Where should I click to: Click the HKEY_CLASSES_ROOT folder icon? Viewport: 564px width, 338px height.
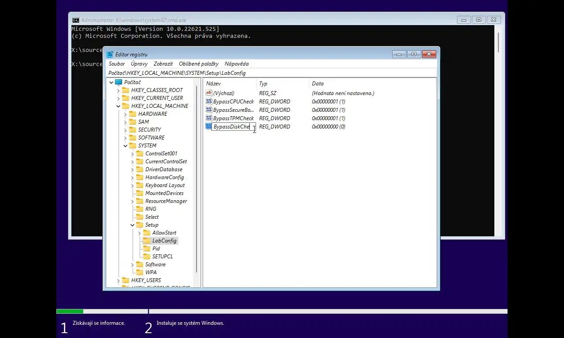126,90
